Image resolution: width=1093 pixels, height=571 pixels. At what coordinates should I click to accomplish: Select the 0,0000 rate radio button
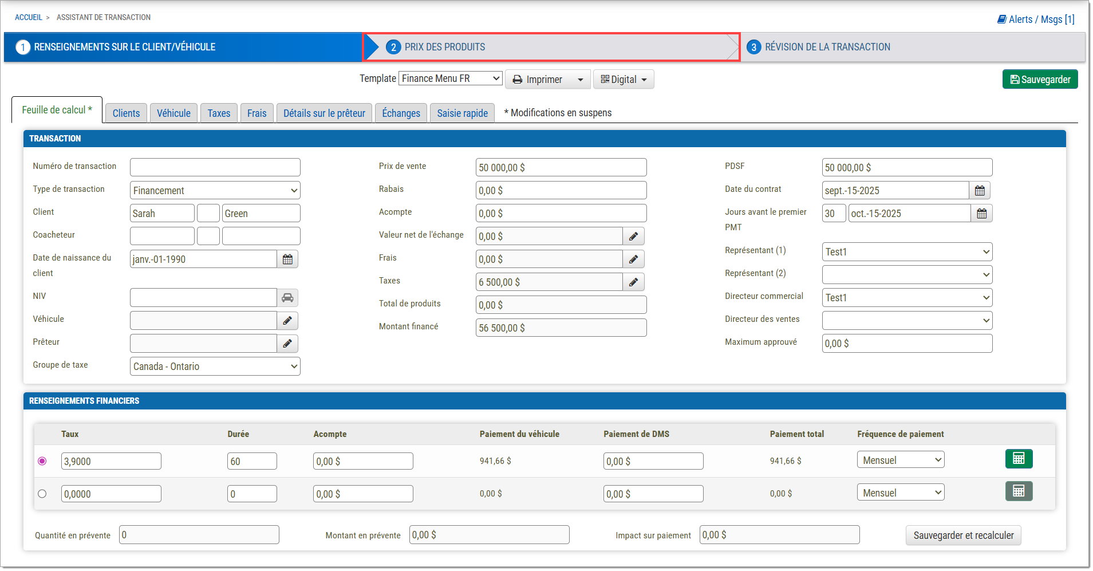(x=42, y=494)
